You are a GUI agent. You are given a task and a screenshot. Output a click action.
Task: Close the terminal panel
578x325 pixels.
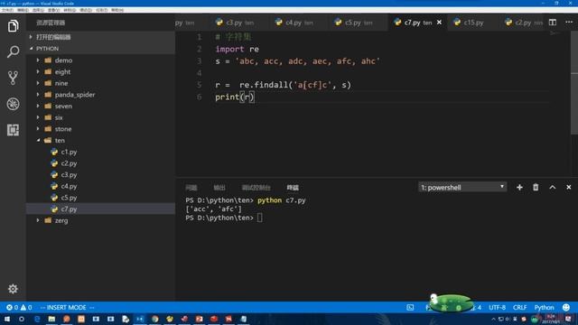(568, 188)
